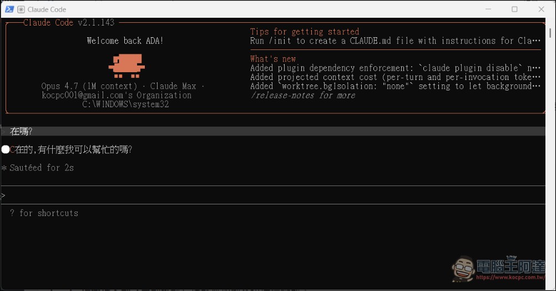556x291 pixels.
Task: Click the C:\WINDOWS\system32 path
Action: coord(125,104)
